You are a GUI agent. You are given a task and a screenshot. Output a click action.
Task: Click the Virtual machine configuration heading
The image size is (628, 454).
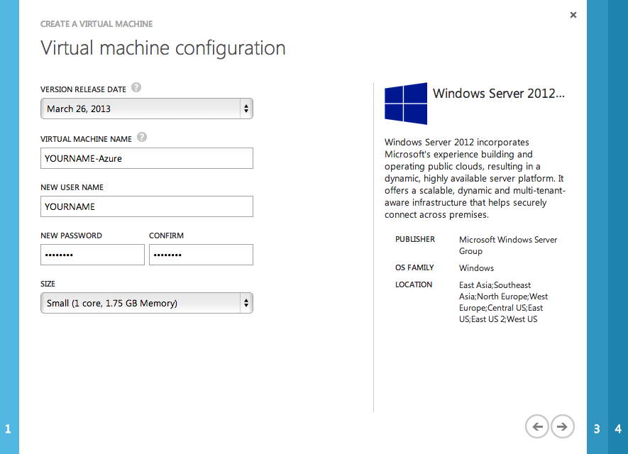point(163,48)
